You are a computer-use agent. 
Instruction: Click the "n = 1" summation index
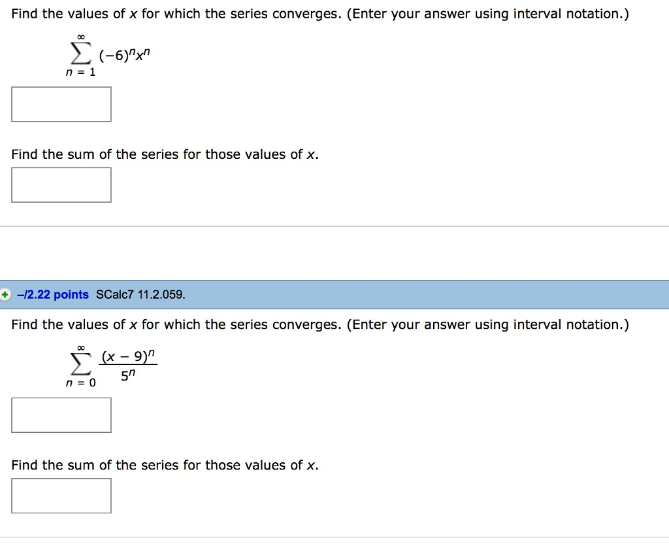(x=82, y=73)
